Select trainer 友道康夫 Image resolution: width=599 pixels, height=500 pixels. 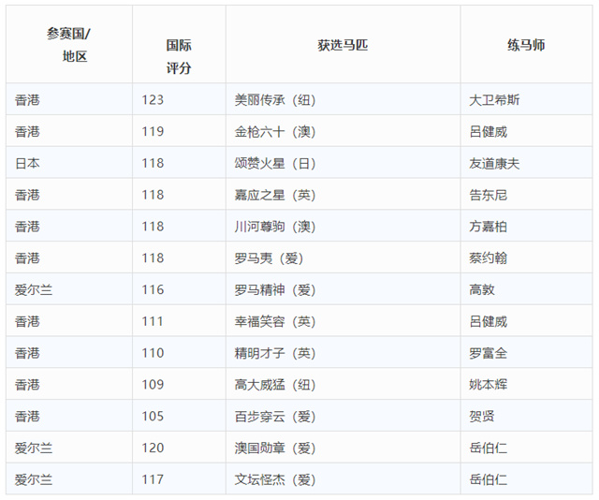point(494,163)
